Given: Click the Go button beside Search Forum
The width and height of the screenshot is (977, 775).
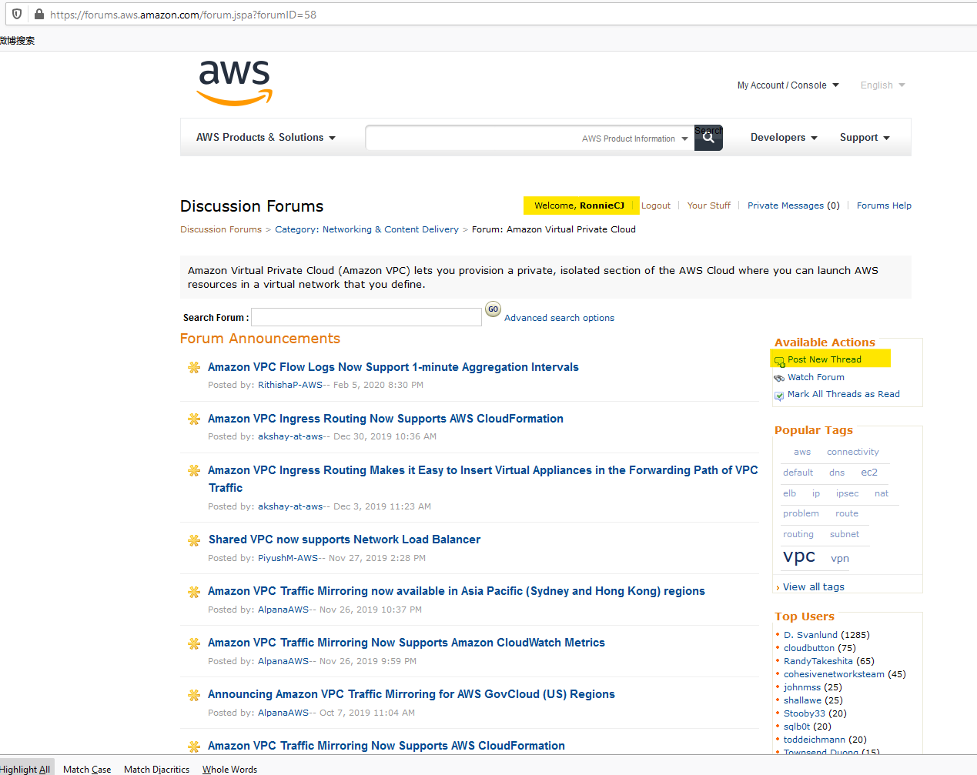Looking at the screenshot, I should (494, 309).
